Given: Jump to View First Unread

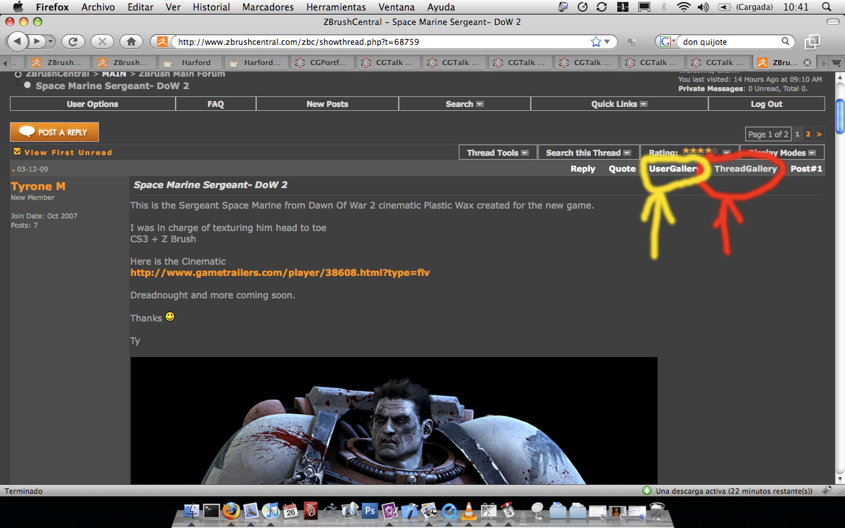Looking at the screenshot, I should click(x=68, y=152).
